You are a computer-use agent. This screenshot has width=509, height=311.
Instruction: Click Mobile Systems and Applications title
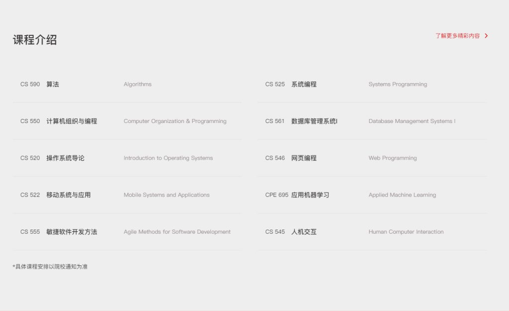click(167, 195)
